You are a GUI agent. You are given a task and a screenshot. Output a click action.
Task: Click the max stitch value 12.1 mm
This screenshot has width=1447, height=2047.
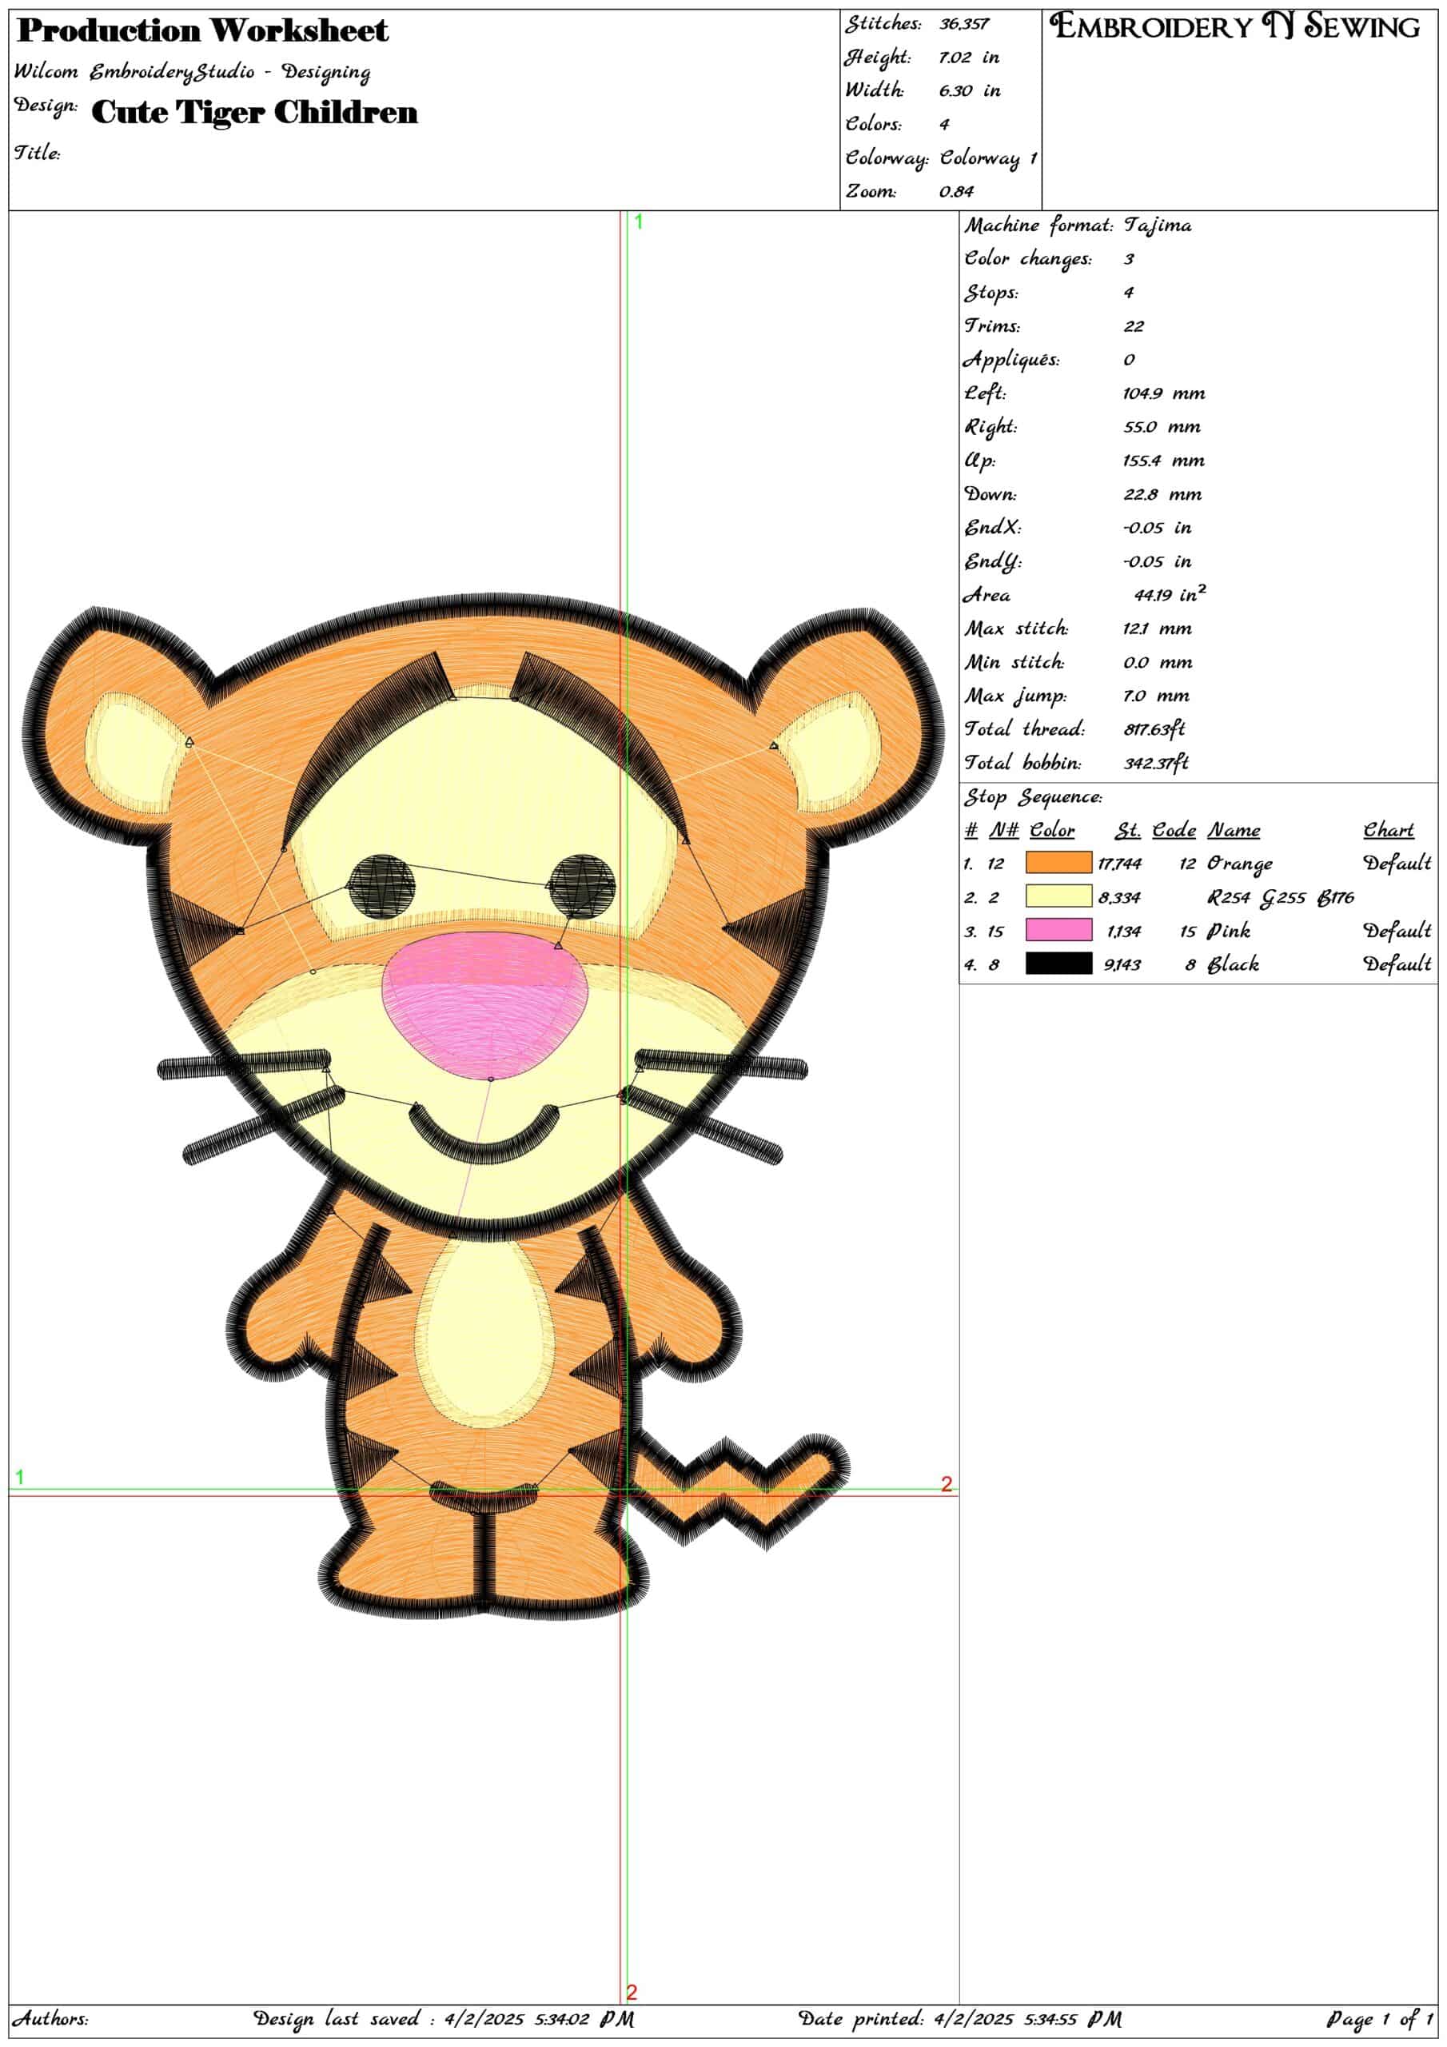1158,629
